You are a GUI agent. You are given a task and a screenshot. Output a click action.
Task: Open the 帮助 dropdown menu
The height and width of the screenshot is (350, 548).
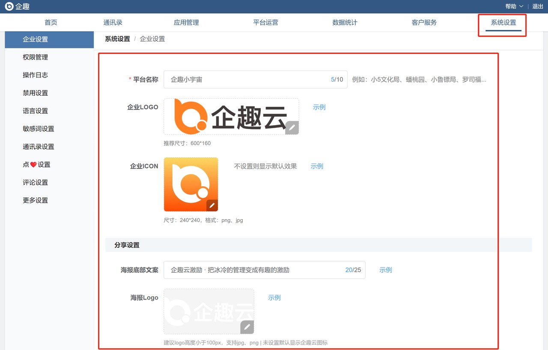(x=514, y=6)
